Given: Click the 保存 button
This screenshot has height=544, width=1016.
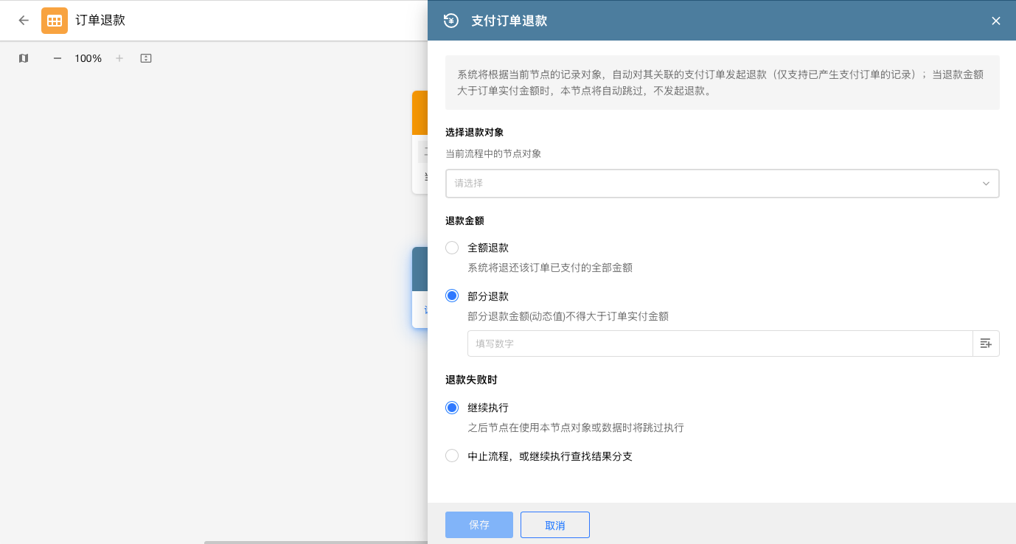Looking at the screenshot, I should tap(479, 525).
